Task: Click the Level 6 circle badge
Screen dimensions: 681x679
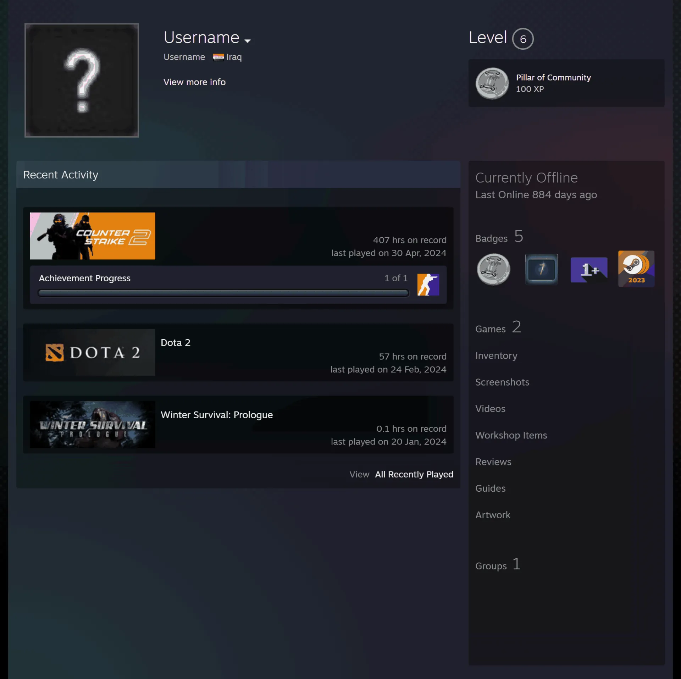Action: pyautogui.click(x=523, y=39)
